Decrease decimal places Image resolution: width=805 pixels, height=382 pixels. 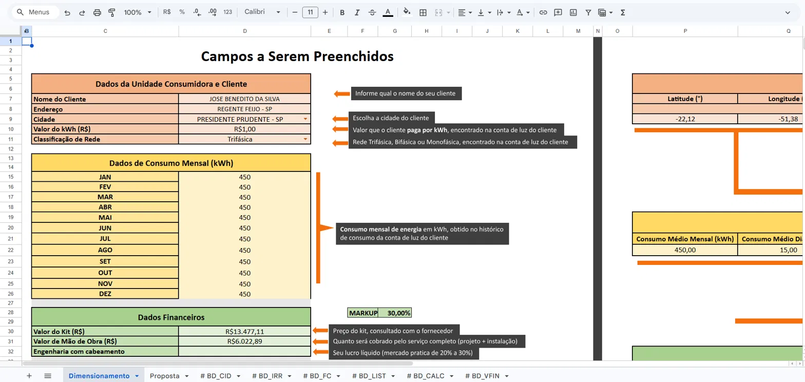(197, 12)
